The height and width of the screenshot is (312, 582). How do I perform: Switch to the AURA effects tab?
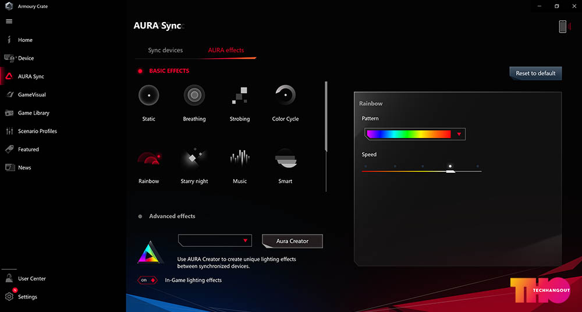(226, 50)
